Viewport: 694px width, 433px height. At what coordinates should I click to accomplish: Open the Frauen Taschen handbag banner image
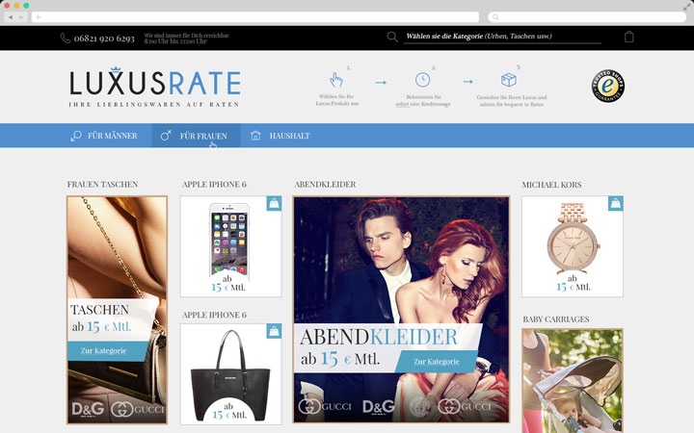pos(117,310)
